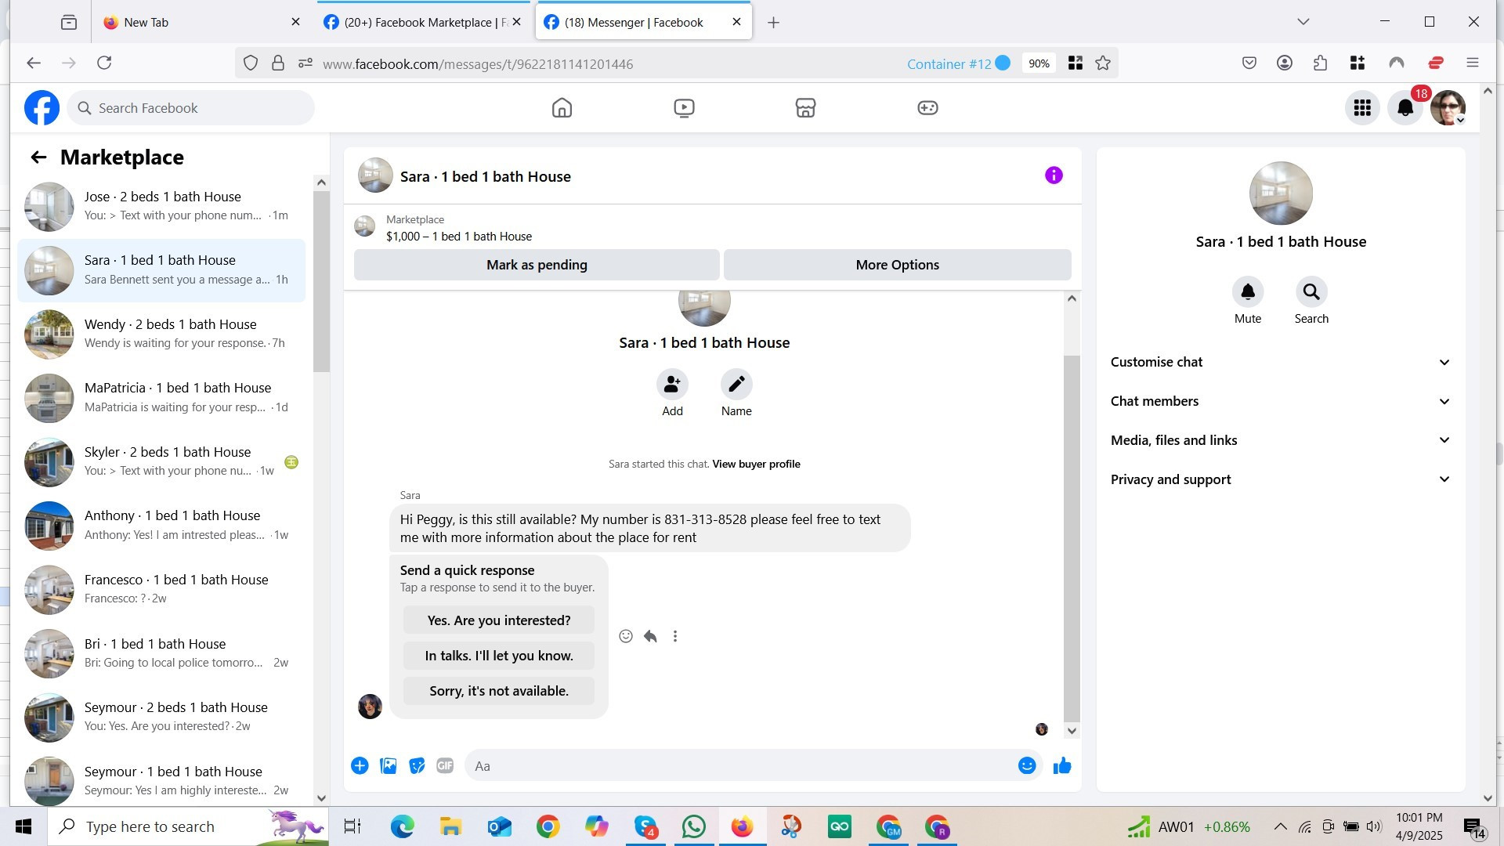The image size is (1504, 846).
Task: Click Mark as pending button
Action: coord(537,265)
